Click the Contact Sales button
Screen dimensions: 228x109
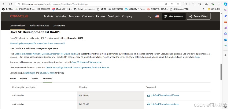[198, 16]
